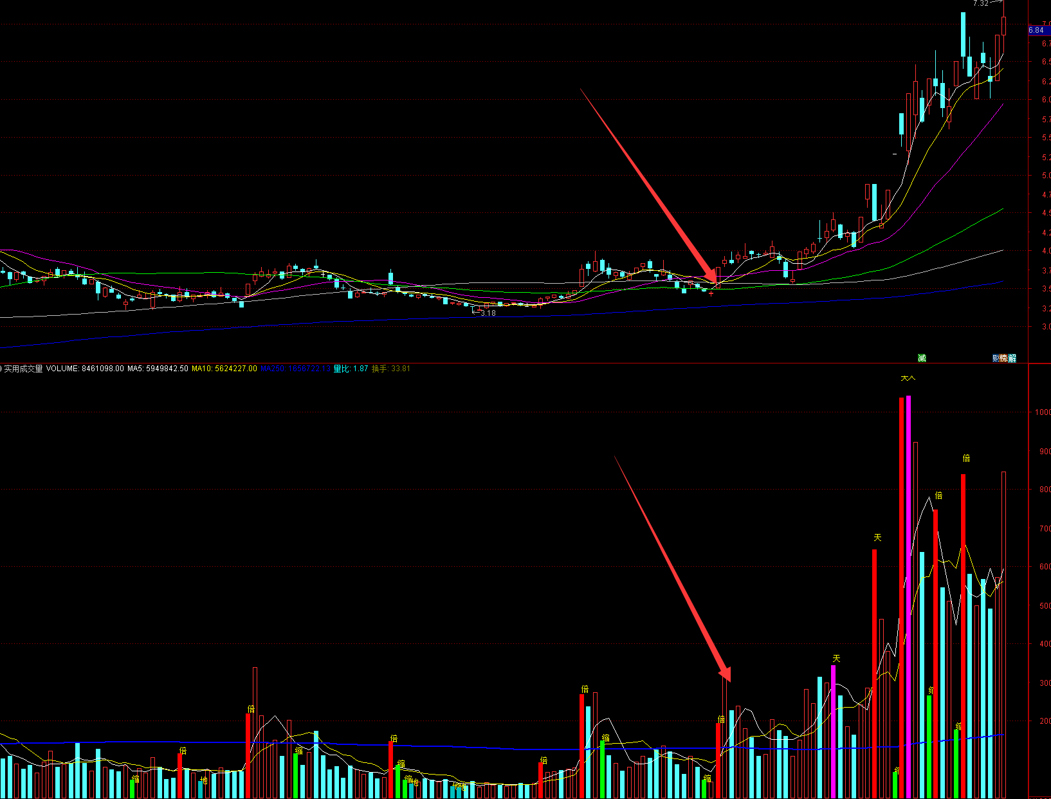The height and width of the screenshot is (799, 1051).
Task: Click the 6.84 current price tag
Action: tap(1036, 30)
